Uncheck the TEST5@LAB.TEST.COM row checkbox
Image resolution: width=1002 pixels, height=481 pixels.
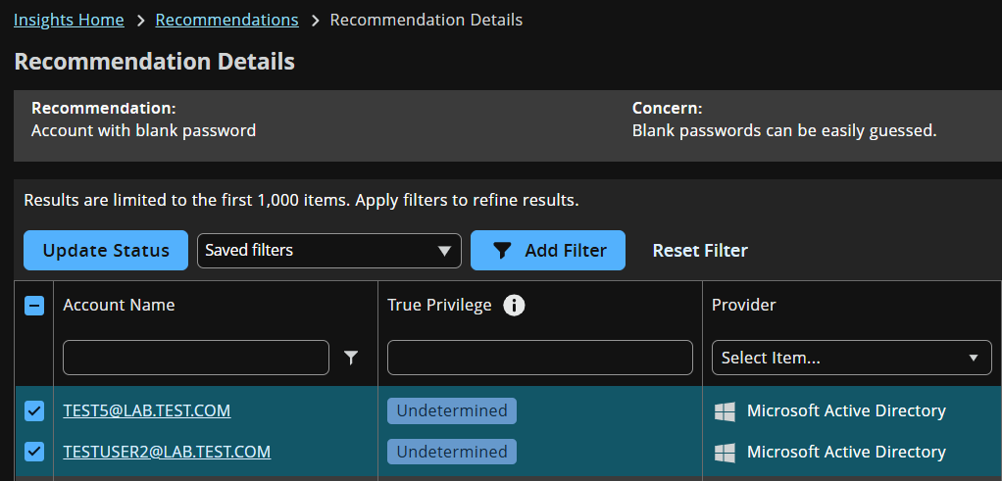34,410
